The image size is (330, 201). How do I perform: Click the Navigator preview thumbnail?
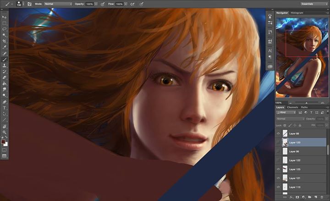(302, 56)
